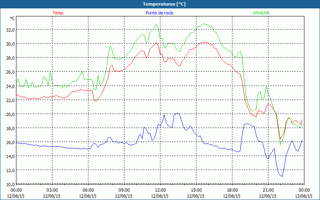Click the '12/08/15' date under 12:00

(160, 196)
